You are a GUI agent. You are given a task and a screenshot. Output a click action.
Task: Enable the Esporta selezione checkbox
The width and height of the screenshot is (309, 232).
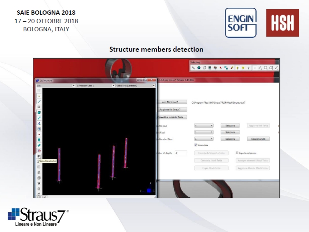click(237, 153)
